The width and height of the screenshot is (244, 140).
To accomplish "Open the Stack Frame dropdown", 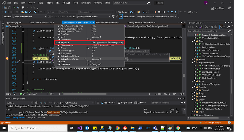I will (x=156, y=16).
